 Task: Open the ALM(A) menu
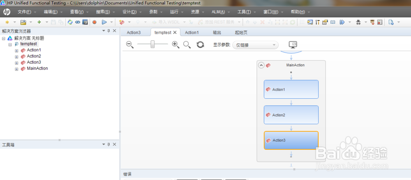click(x=218, y=12)
